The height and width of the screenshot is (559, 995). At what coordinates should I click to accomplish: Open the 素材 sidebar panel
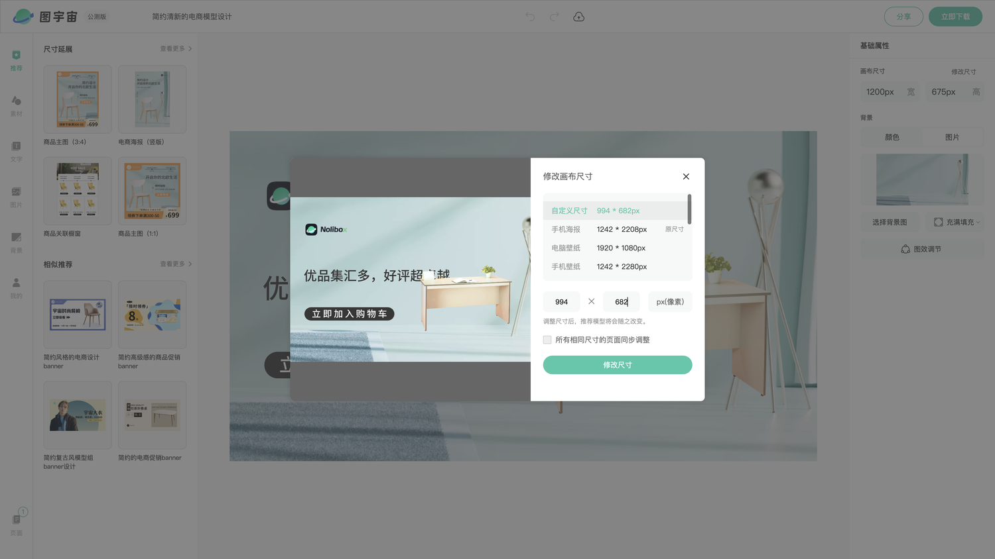click(16, 106)
